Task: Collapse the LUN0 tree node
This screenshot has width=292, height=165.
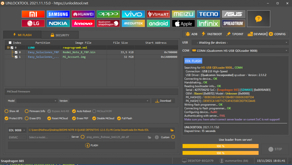Action: 8,48
